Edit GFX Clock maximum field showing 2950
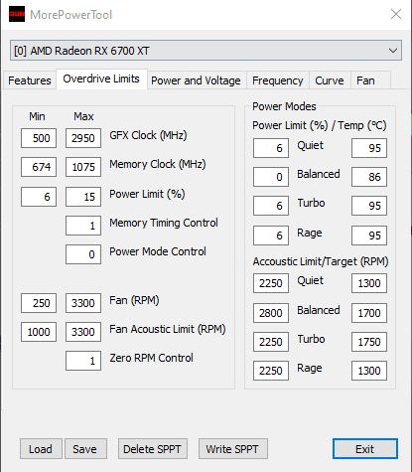Viewport: 412px width, 472px height. coord(83,138)
